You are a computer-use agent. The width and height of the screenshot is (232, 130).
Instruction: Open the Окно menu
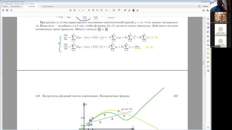[27, 4]
